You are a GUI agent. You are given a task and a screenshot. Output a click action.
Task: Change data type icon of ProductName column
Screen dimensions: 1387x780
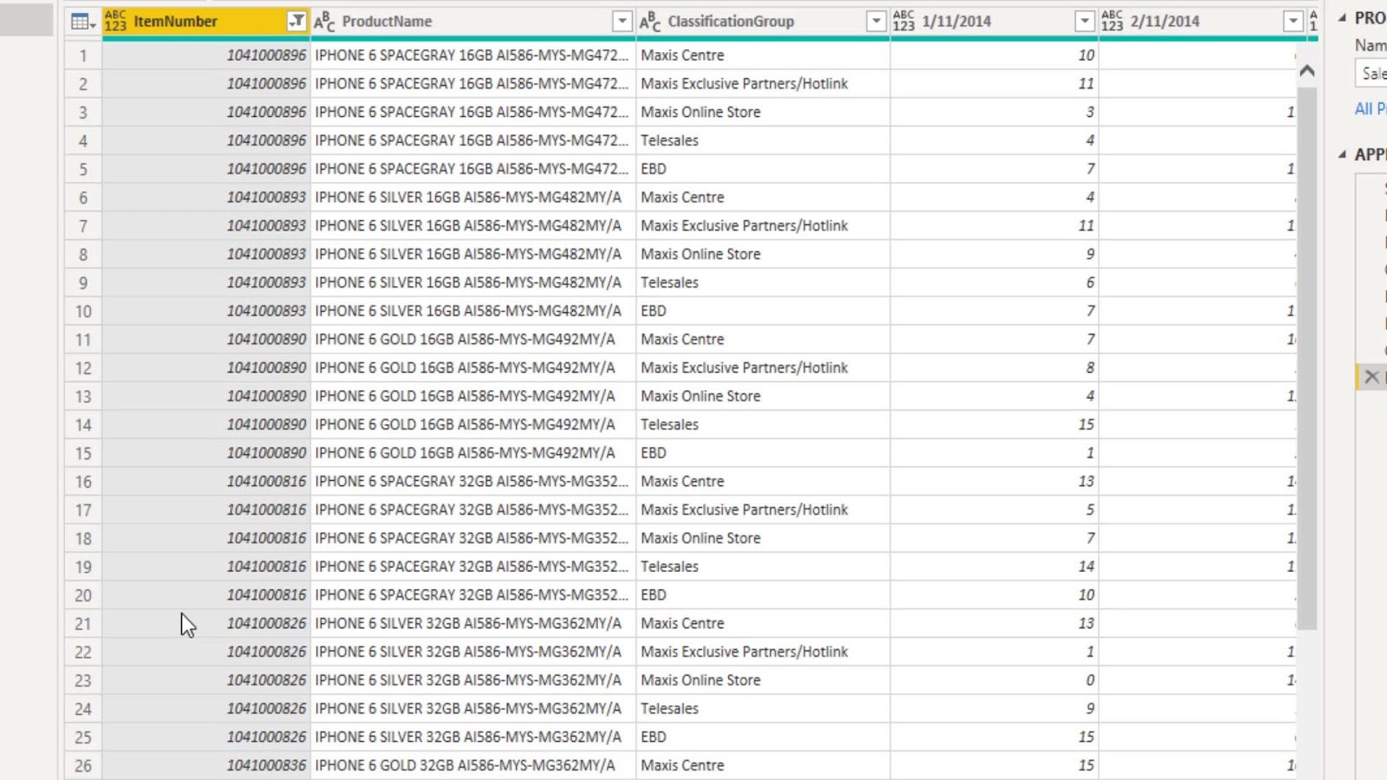click(x=324, y=22)
